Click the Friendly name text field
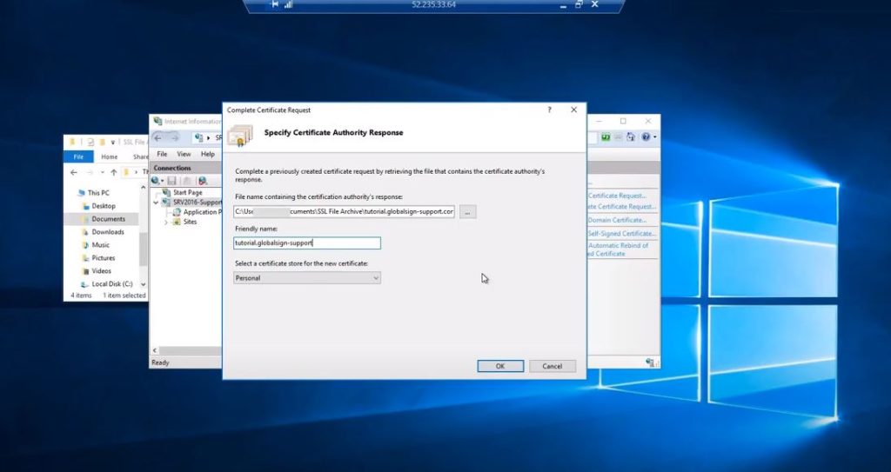891x472 pixels. (307, 243)
